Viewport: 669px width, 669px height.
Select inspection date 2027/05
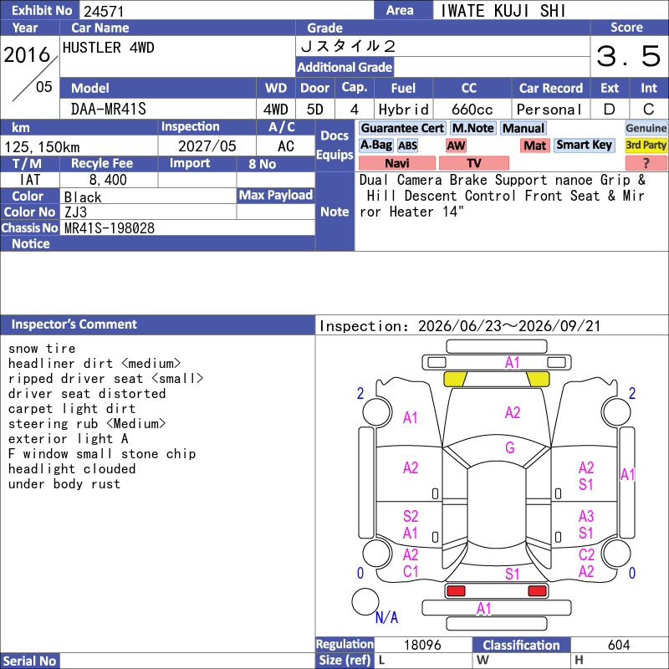click(x=207, y=146)
